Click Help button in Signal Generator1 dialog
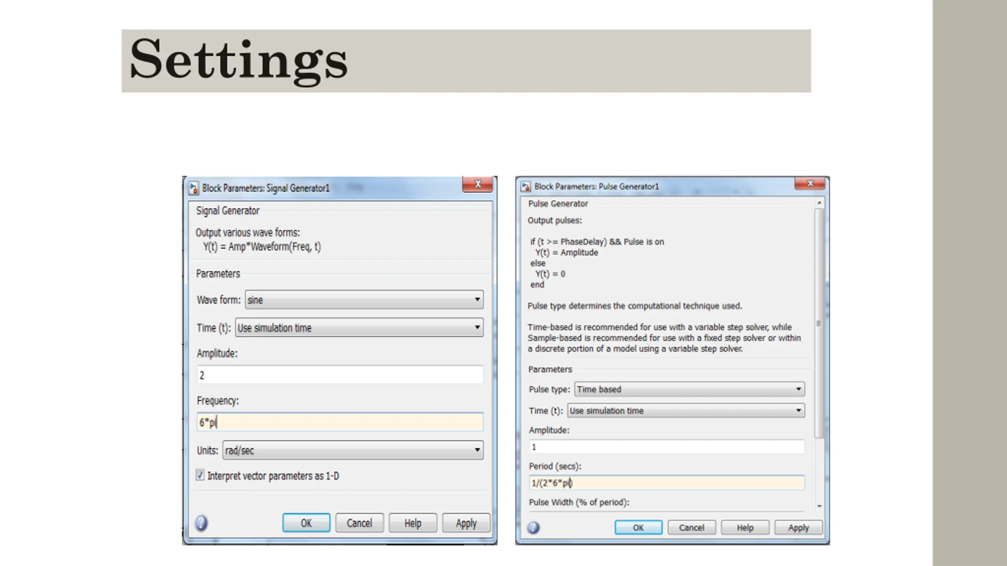The height and width of the screenshot is (566, 1007). pyautogui.click(x=413, y=523)
